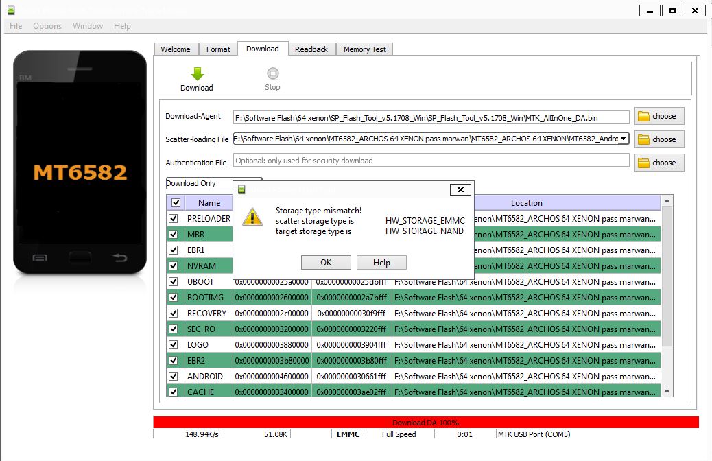
Task: Open folder chooser for Download-Agent
Action: click(x=659, y=116)
